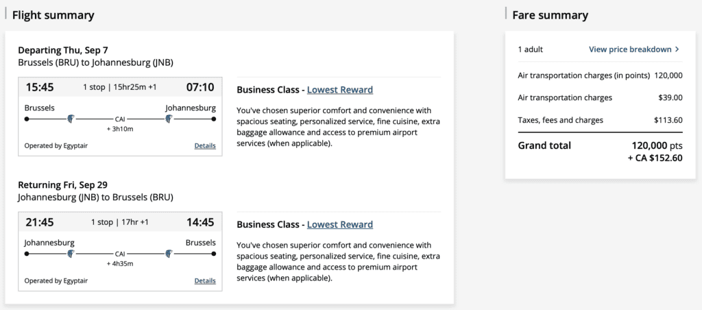Expand the price breakdown chevron arrow
The image size is (702, 310).
(677, 49)
